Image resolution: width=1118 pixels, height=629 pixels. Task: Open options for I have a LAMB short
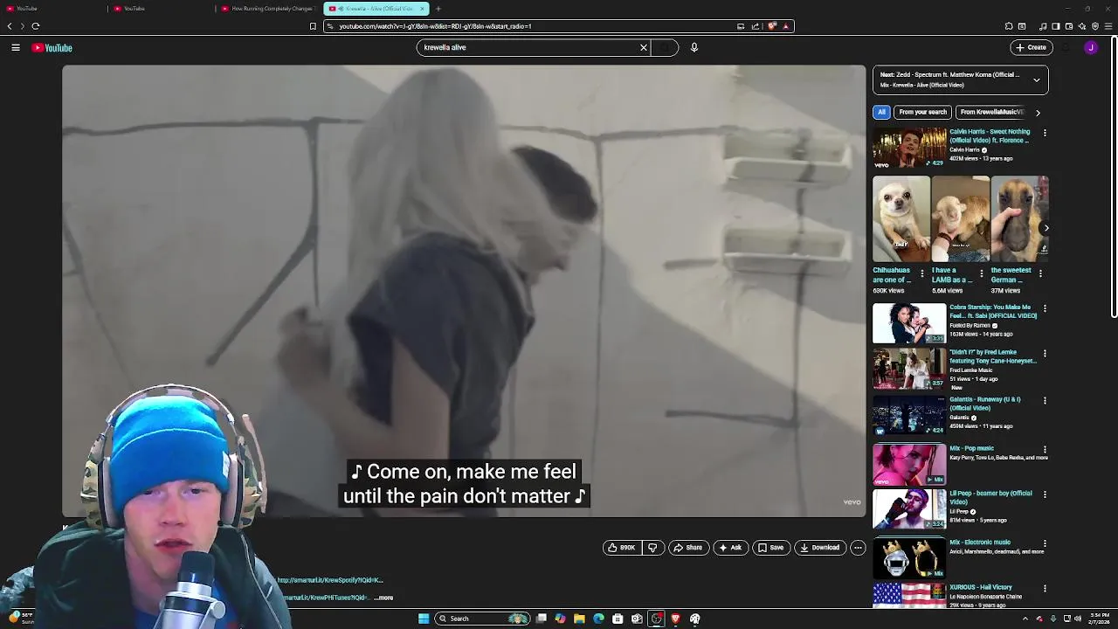click(981, 273)
